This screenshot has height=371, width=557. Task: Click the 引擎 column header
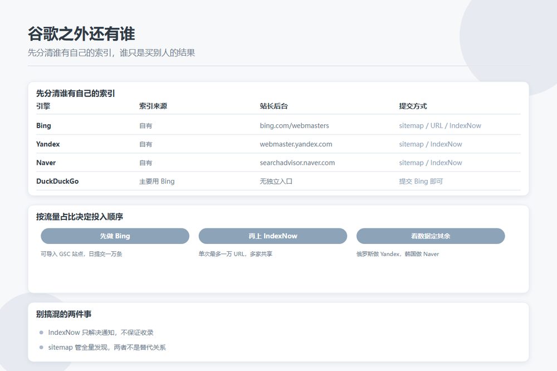tap(43, 106)
